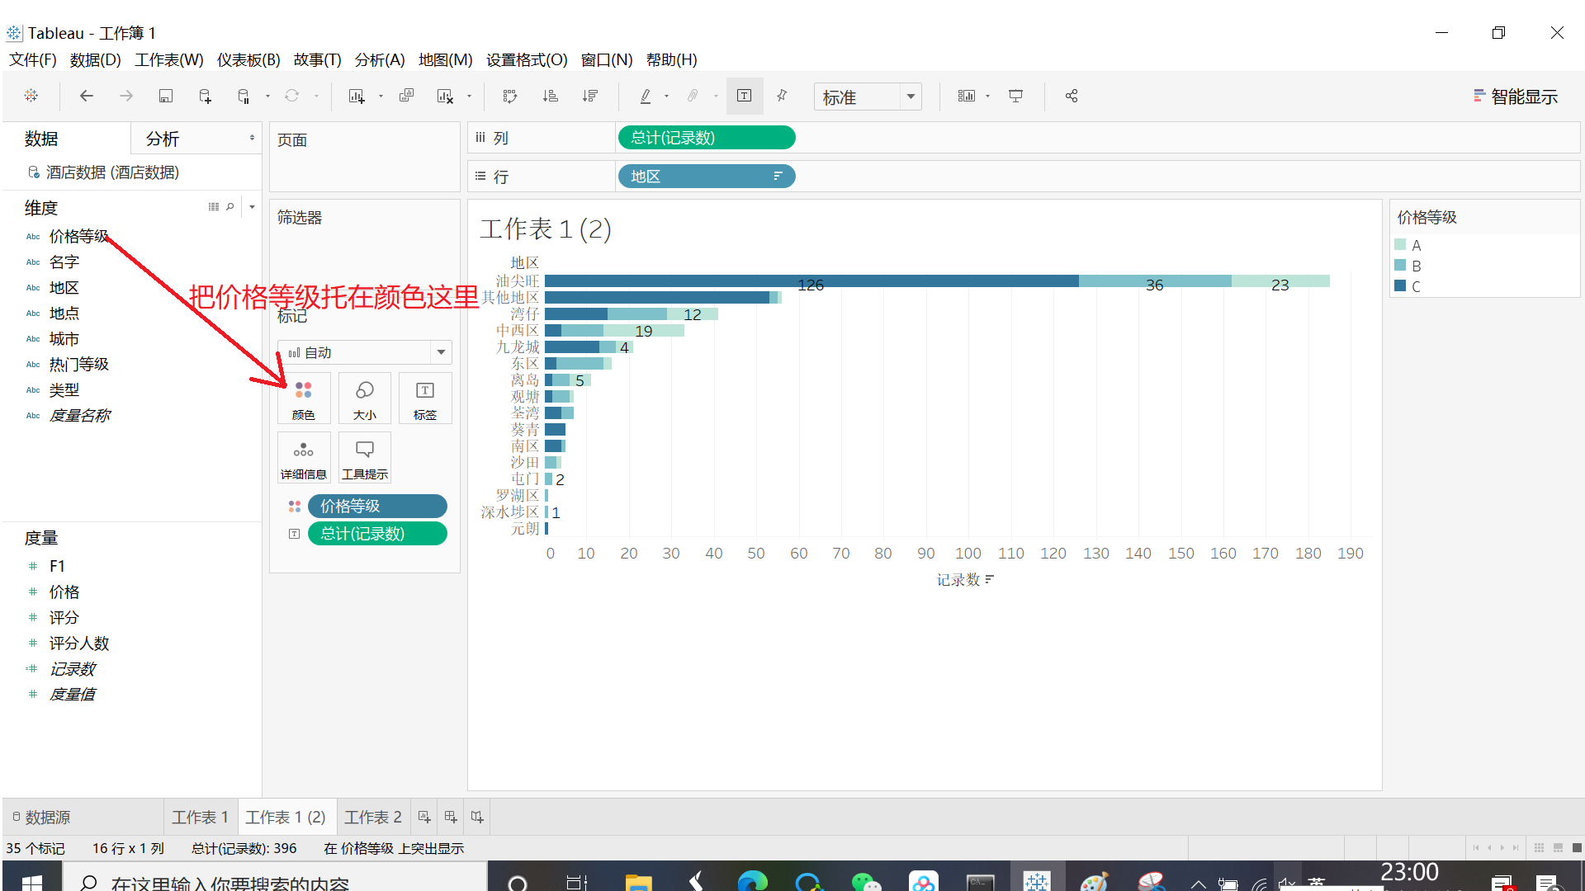Image resolution: width=1585 pixels, height=891 pixels.
Task: Expand the dimensions pane options arrow
Action: 253,207
